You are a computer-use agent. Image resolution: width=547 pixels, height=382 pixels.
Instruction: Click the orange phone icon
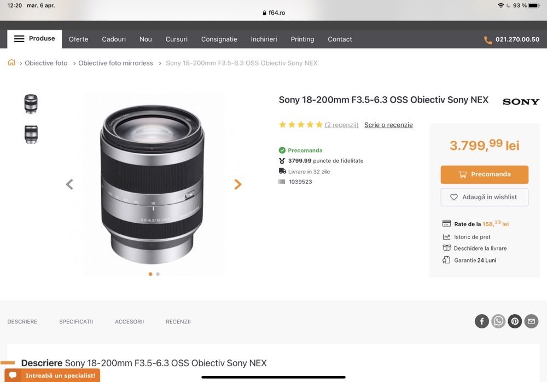(x=488, y=40)
